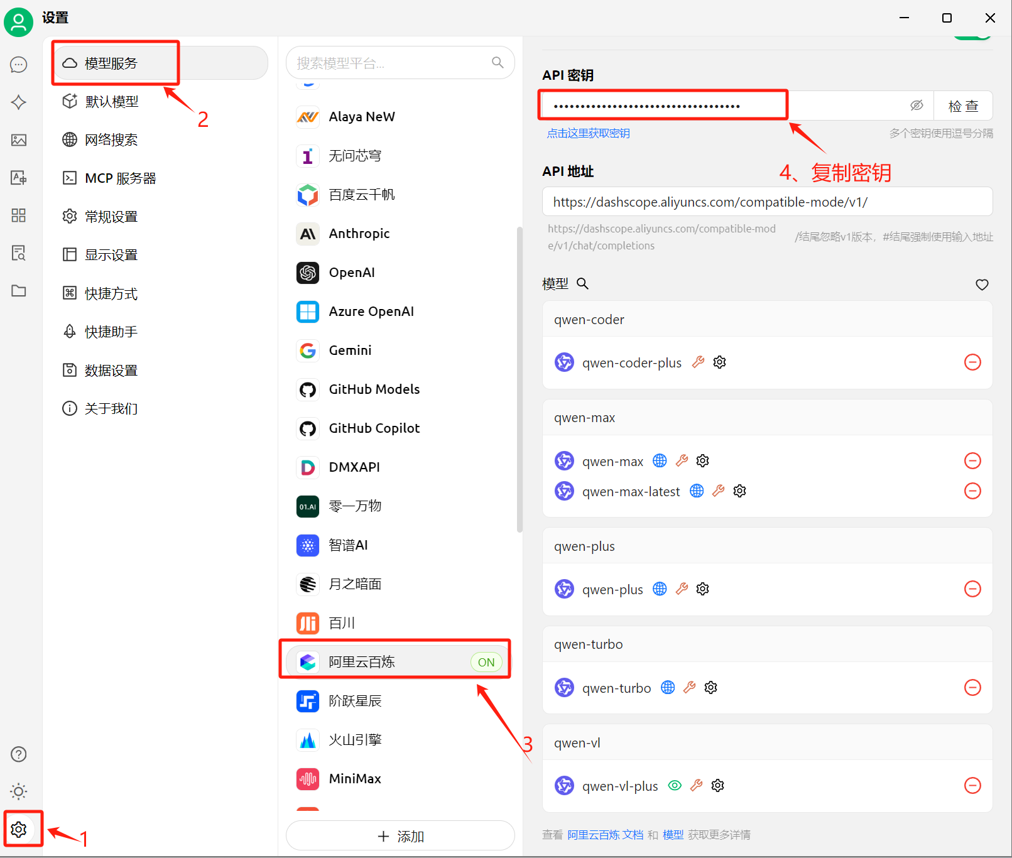Open the knowledge base sidebar icon
Screen dimensions: 1012x858
tap(19, 253)
